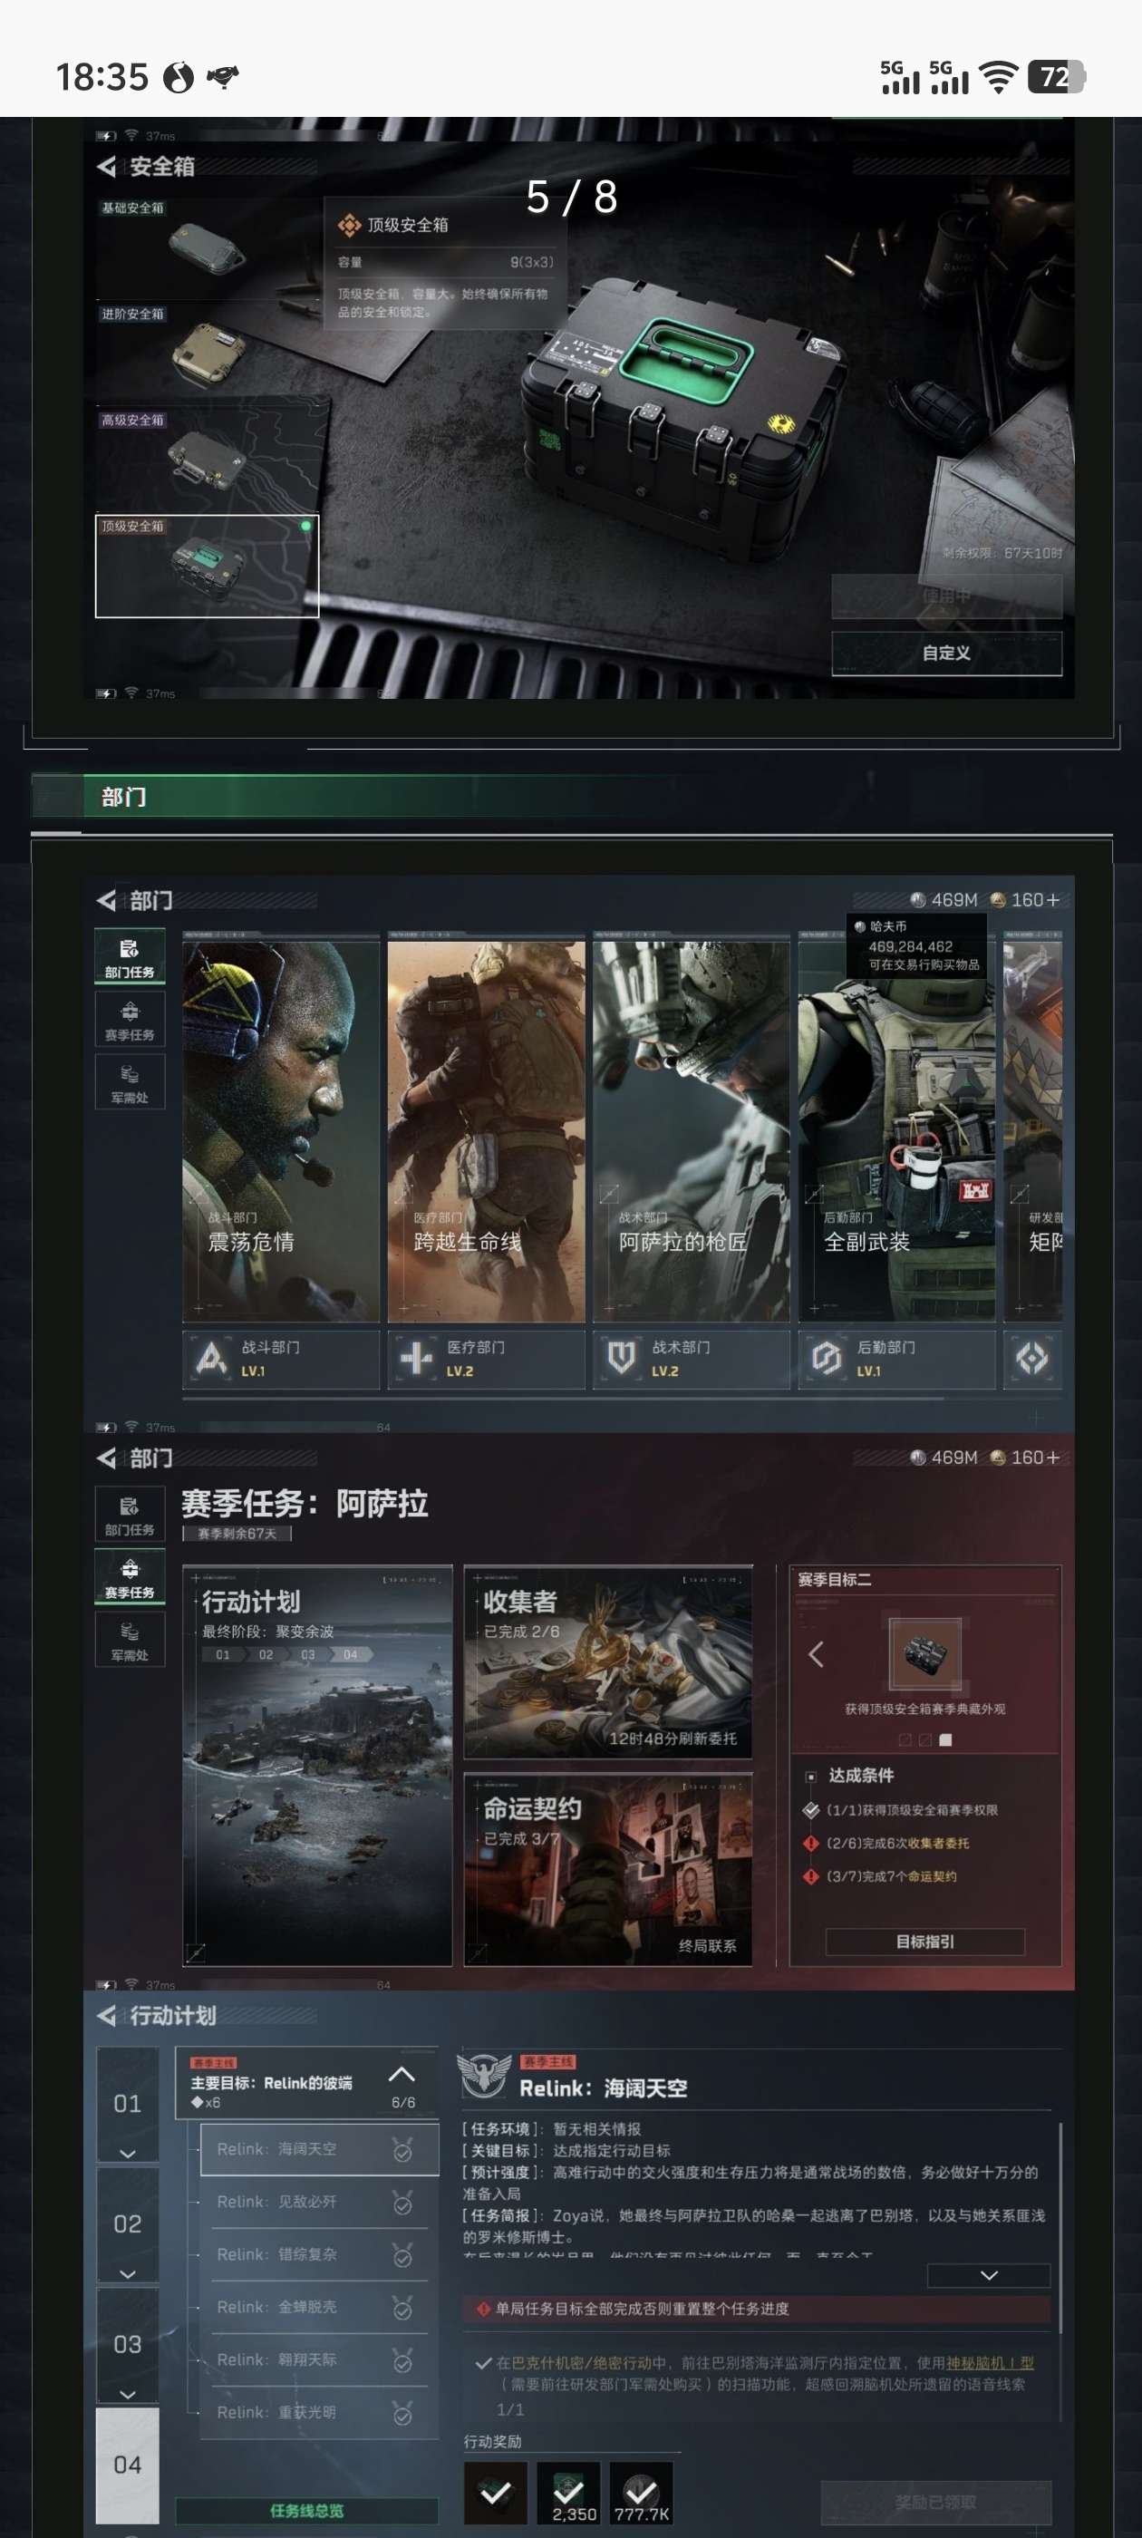
Task: Collapse the 主要目标 Relink的彼端 list
Action: tap(401, 2074)
